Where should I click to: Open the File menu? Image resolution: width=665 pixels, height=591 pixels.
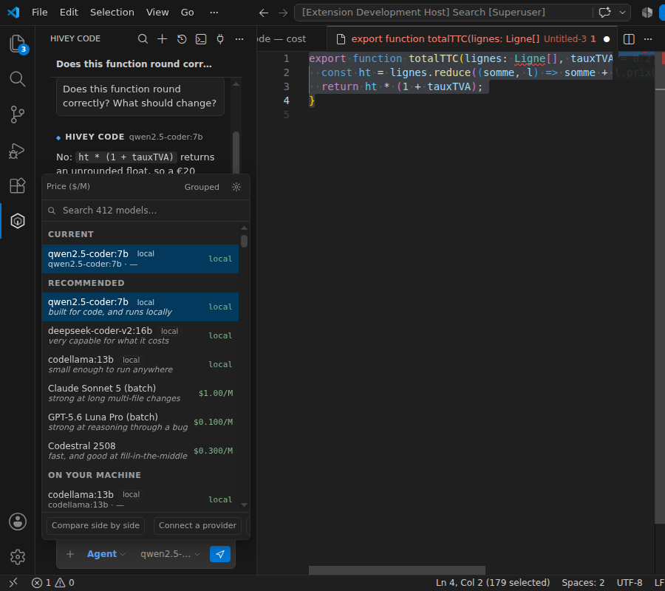pos(39,13)
